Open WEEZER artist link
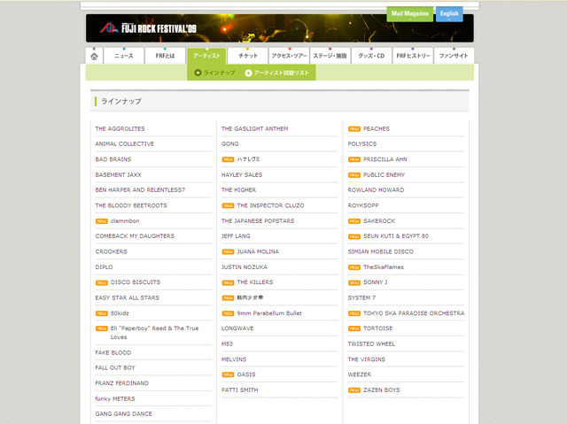Image resolution: width=567 pixels, height=424 pixels. coord(360,374)
